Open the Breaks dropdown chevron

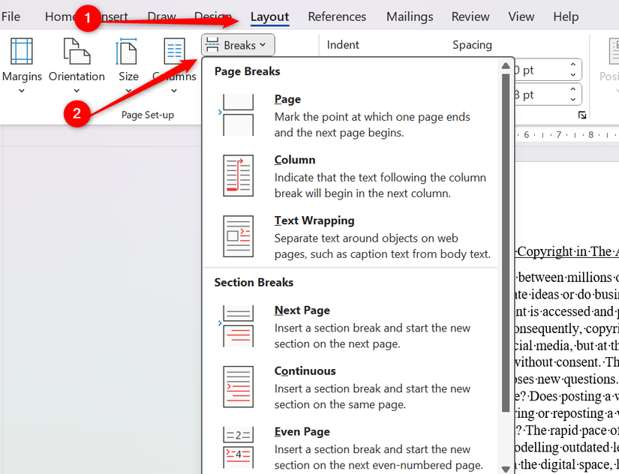pyautogui.click(x=260, y=45)
